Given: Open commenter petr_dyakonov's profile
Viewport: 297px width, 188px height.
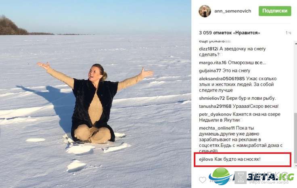Looking at the screenshot, I should pyautogui.click(x=215, y=114).
